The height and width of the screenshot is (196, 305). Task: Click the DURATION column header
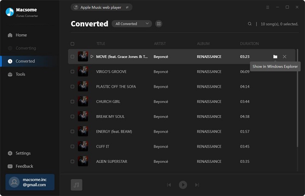click(249, 43)
